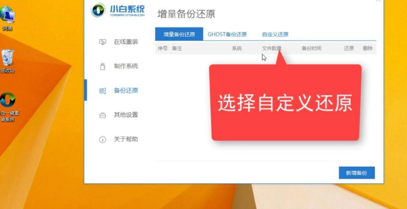Click the 其他设置 toolbox icon
This screenshot has width=407, height=209.
[x=102, y=115]
